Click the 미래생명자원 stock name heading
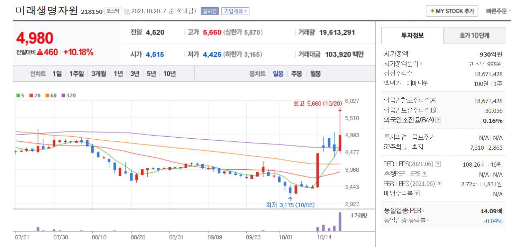The image size is (521, 247). (x=47, y=11)
